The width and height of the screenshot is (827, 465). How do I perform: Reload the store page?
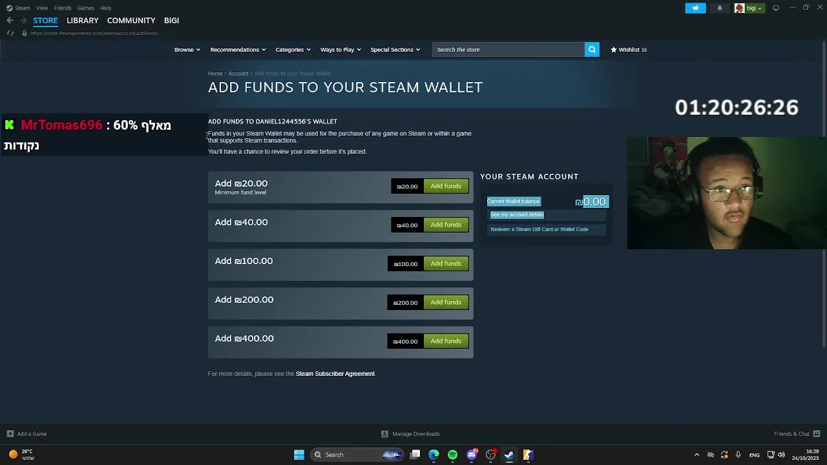[10, 33]
